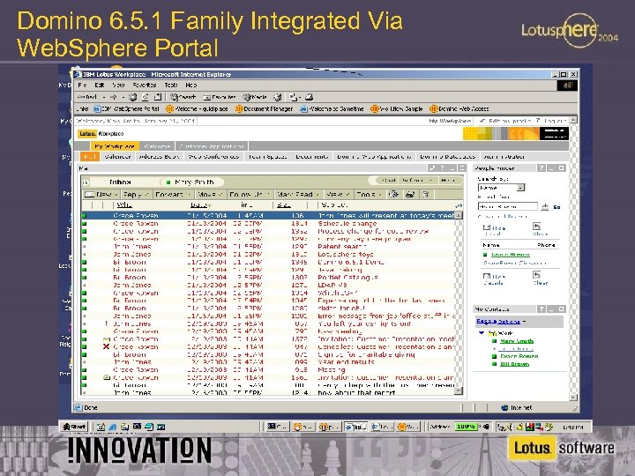Click the browser History icon
The height and width of the screenshot is (476, 635).
click(x=278, y=97)
